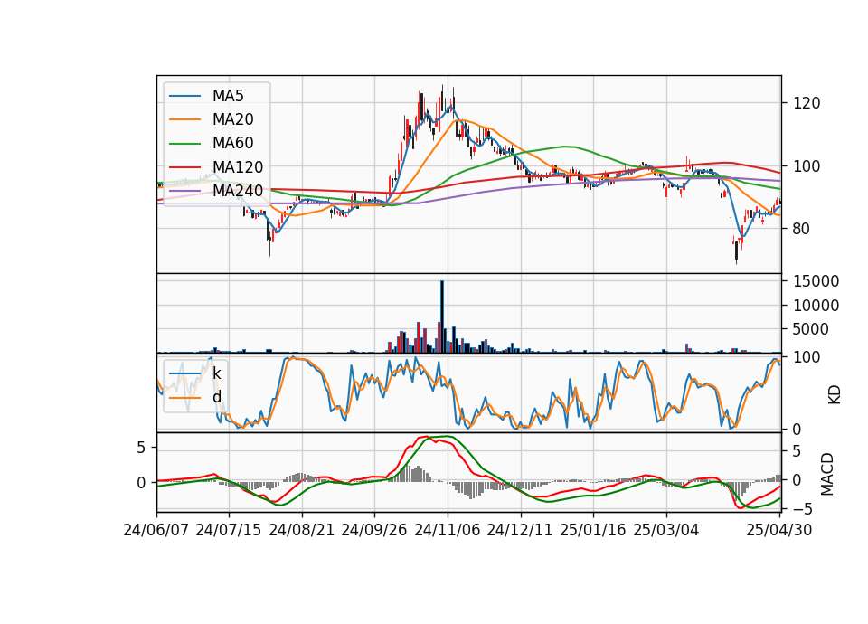868x624 pixels.
Task: Click the MA240 legend label
Action: (x=238, y=191)
